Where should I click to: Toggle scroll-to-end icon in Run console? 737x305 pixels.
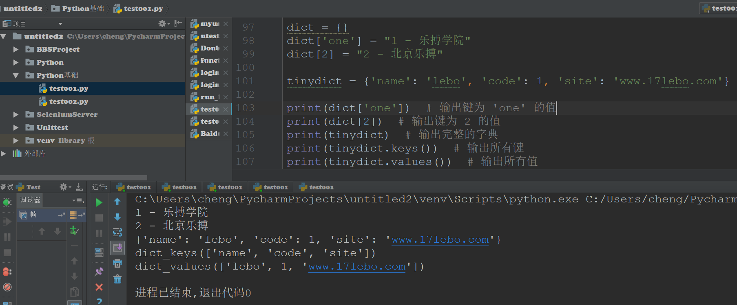click(x=117, y=248)
